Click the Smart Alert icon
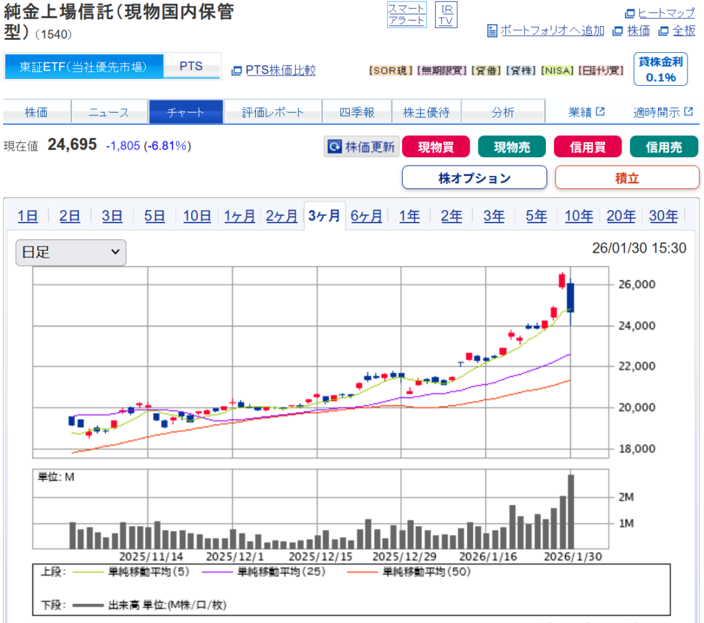Viewport: 704px width, 623px height. 406,14
